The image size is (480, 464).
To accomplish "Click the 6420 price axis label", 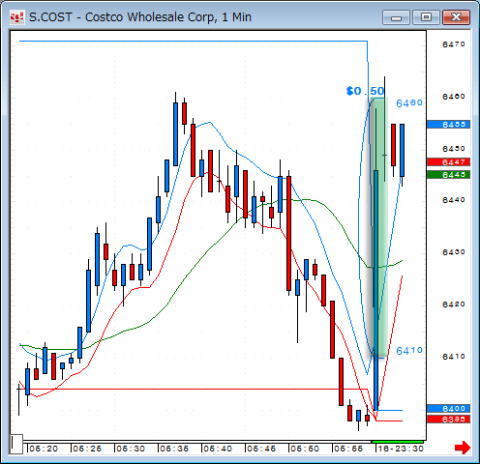I will point(454,304).
